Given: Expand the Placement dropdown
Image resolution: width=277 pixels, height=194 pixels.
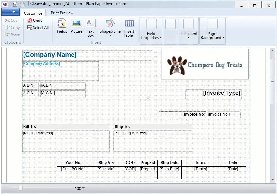Looking at the screenshot, I should [x=188, y=30].
